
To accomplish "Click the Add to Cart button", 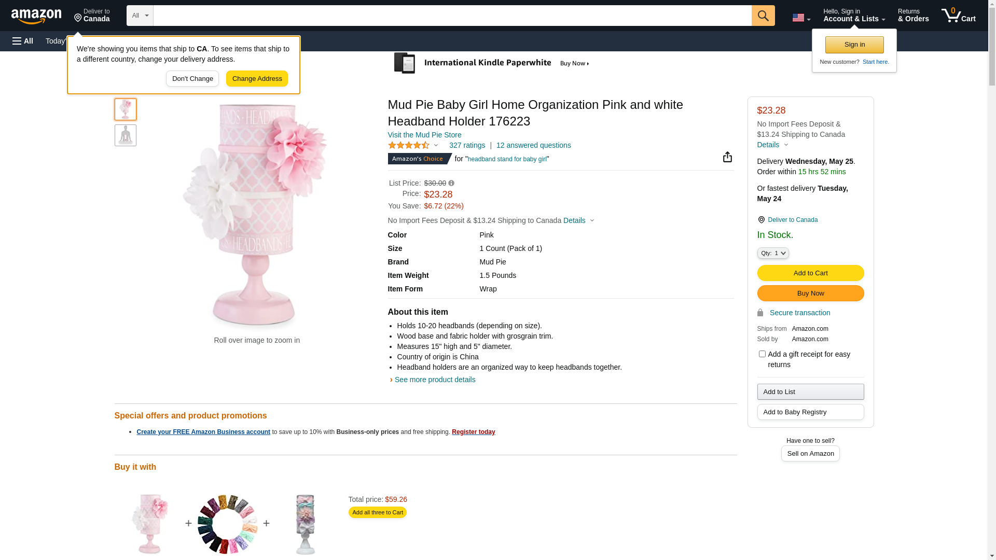I will point(810,273).
